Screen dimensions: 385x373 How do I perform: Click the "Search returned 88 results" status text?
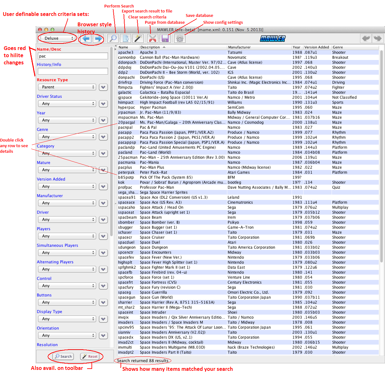pos(143,361)
